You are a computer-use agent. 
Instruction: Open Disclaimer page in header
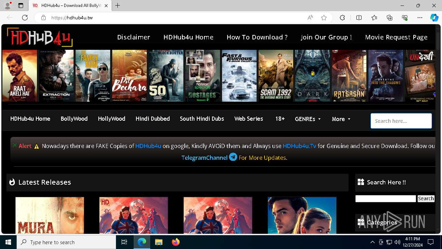(134, 37)
